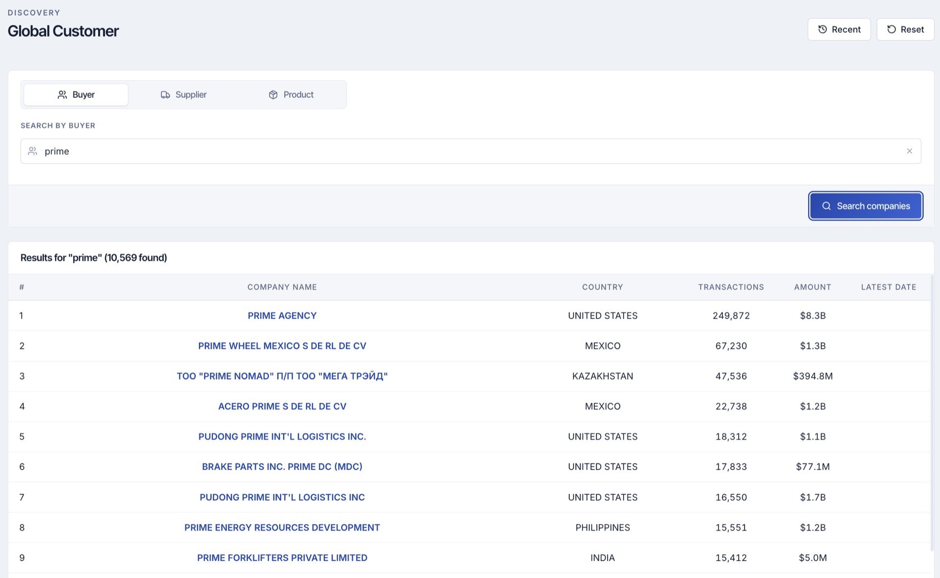The image size is (940, 578).
Task: Open PRIME WHEEL MEXICO S DE RL DE CV
Action: [x=282, y=346]
